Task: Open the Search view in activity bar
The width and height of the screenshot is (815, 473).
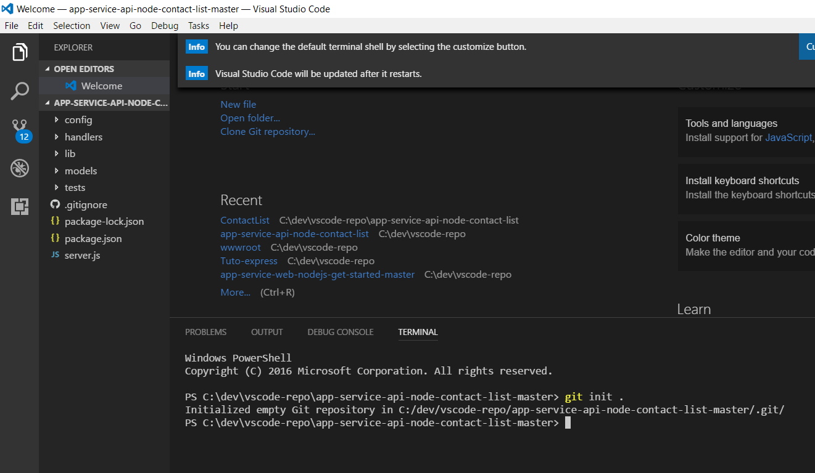Action: coord(20,91)
